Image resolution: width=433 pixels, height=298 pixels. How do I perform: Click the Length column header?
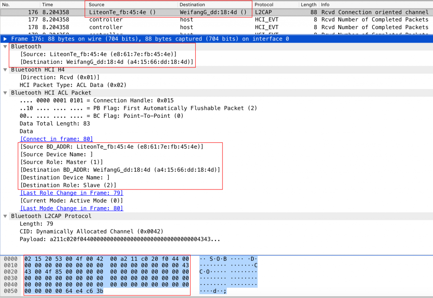308,5
